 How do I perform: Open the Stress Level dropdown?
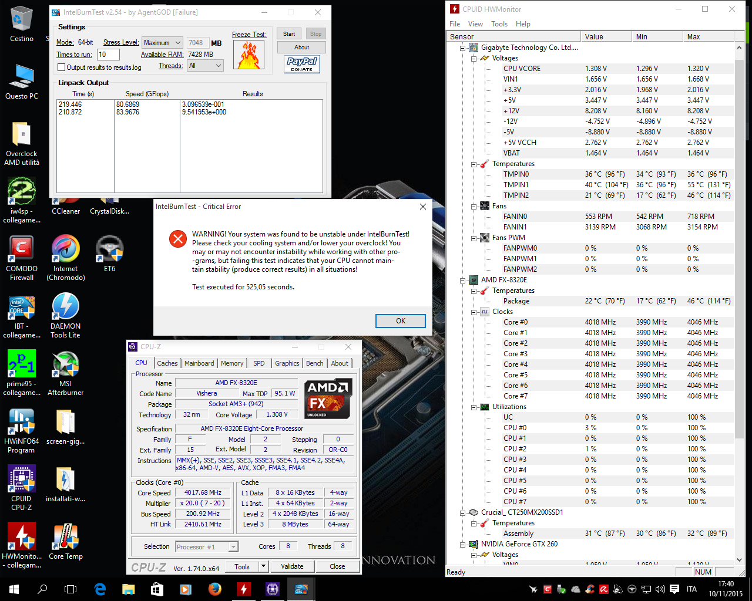pyautogui.click(x=162, y=43)
